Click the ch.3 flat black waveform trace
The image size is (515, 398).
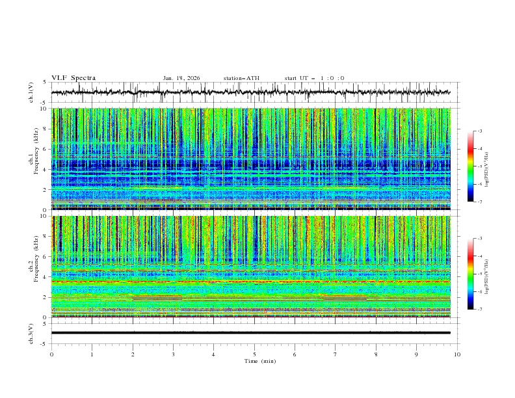250,333
